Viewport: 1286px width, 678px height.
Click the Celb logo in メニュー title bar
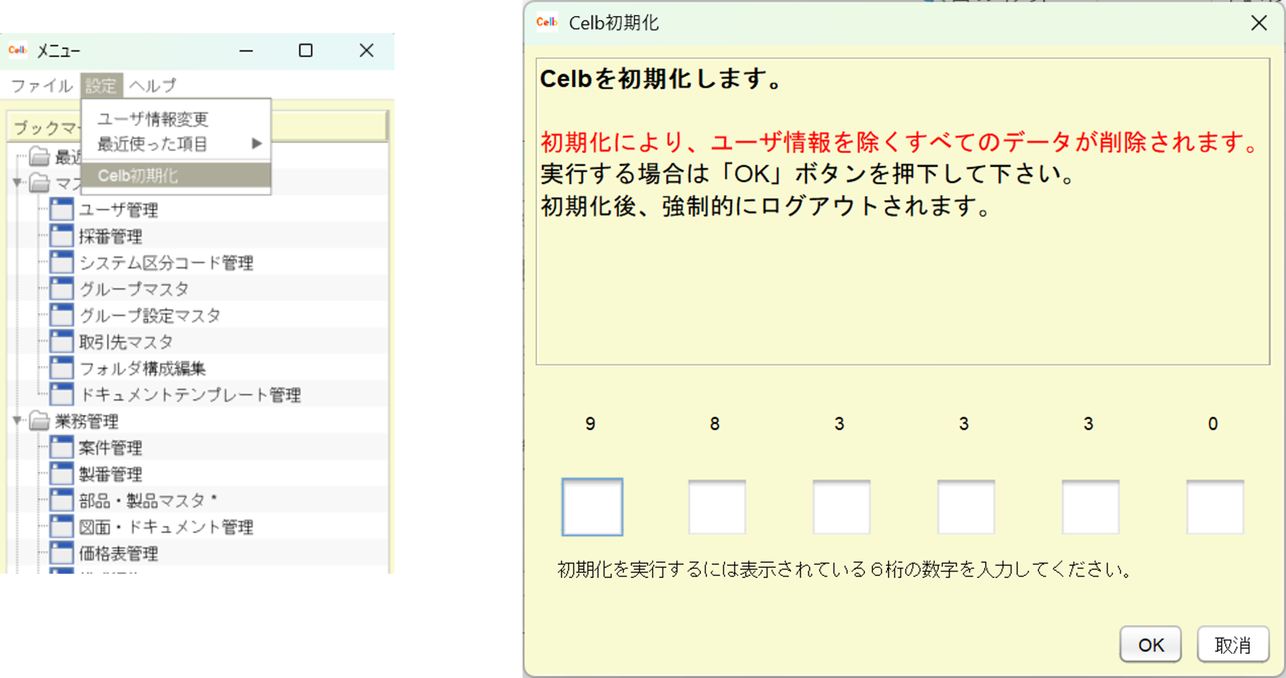pos(18,50)
